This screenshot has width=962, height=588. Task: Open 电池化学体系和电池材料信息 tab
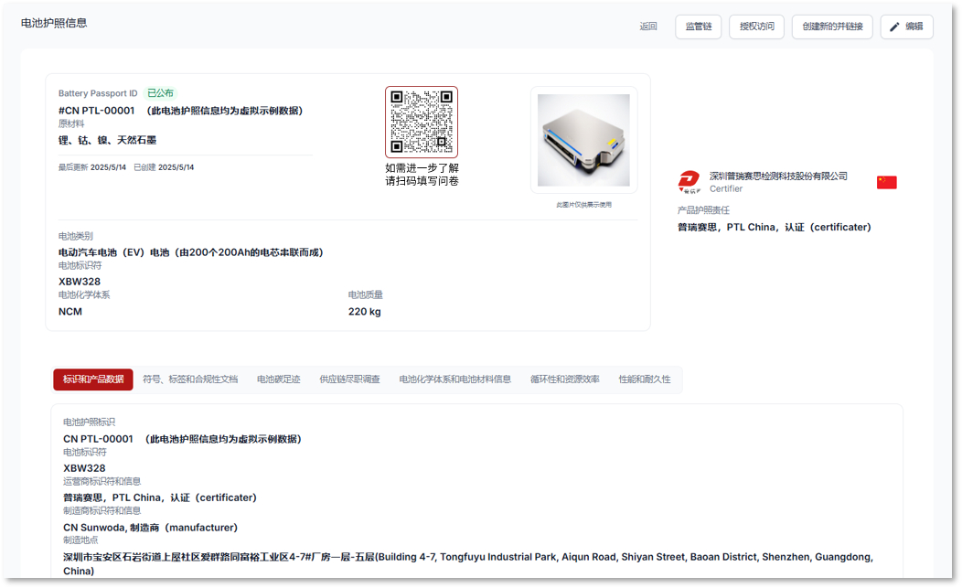click(454, 380)
